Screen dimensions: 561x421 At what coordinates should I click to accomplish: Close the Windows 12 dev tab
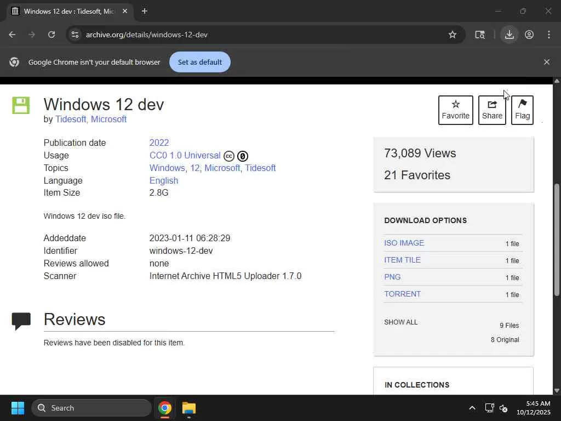coord(125,11)
